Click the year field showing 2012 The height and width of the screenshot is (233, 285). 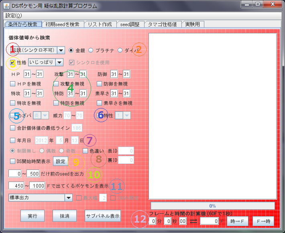(41, 141)
